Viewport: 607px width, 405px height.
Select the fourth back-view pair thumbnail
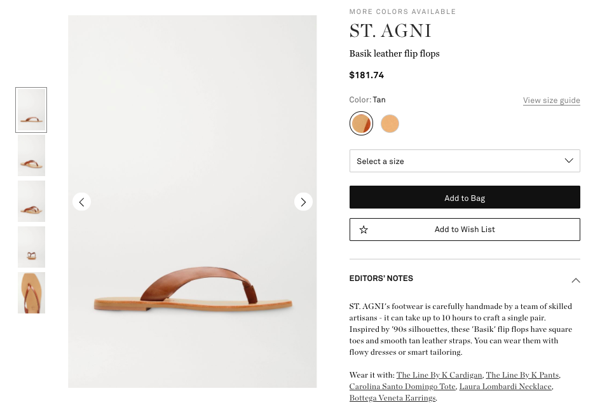pos(31,247)
